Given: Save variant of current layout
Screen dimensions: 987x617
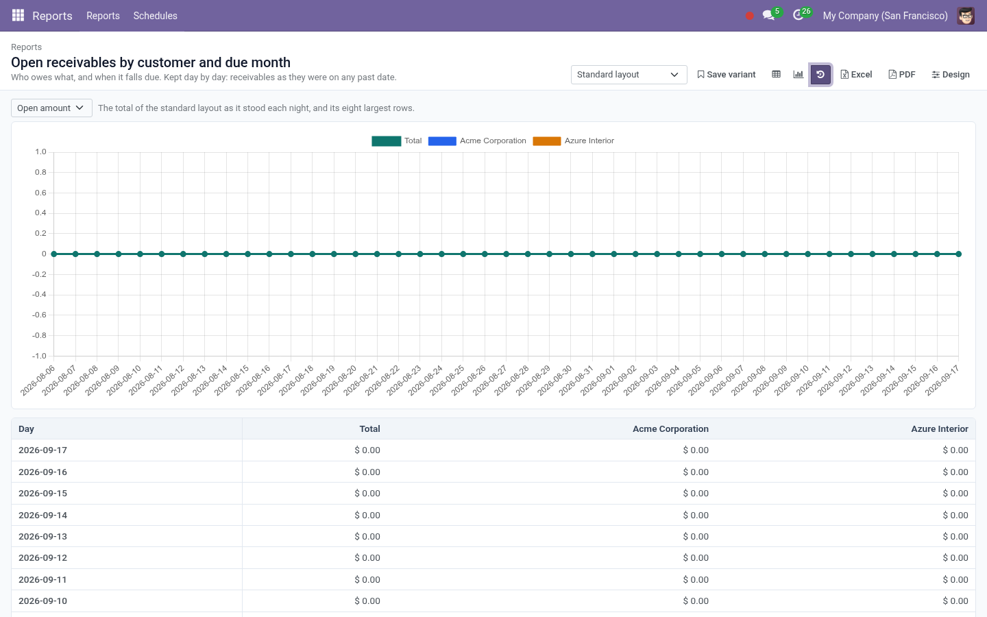Looking at the screenshot, I should [726, 74].
